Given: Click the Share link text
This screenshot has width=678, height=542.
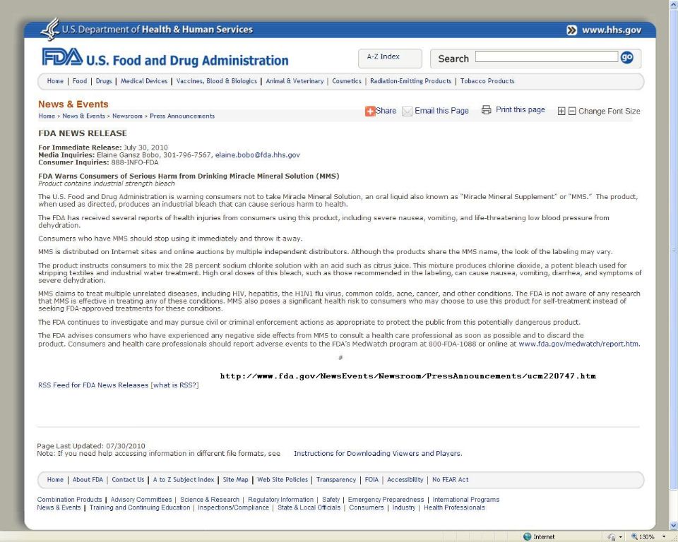Looking at the screenshot, I should click(386, 111).
